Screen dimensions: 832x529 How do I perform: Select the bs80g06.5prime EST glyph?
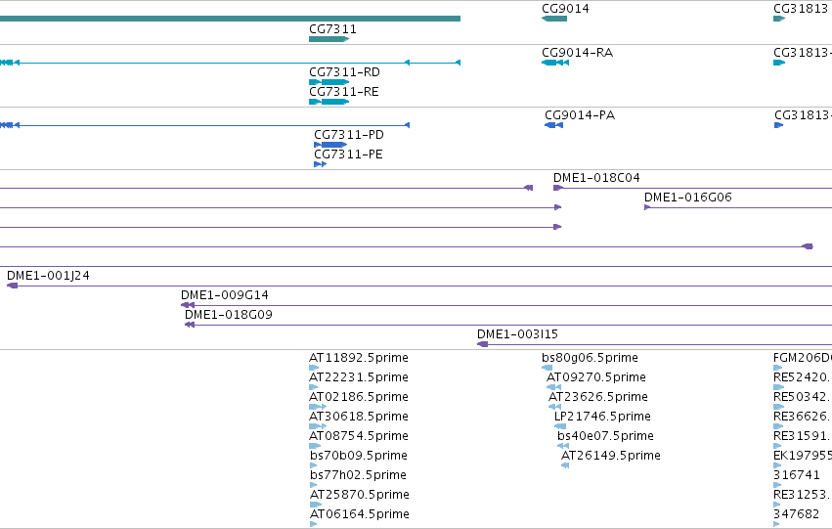tap(547, 368)
